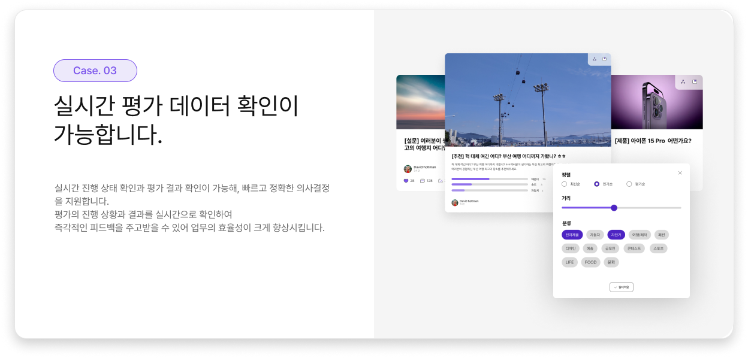Click the save icon on the Busan card
This screenshot has height=358, width=748.
coord(605,59)
